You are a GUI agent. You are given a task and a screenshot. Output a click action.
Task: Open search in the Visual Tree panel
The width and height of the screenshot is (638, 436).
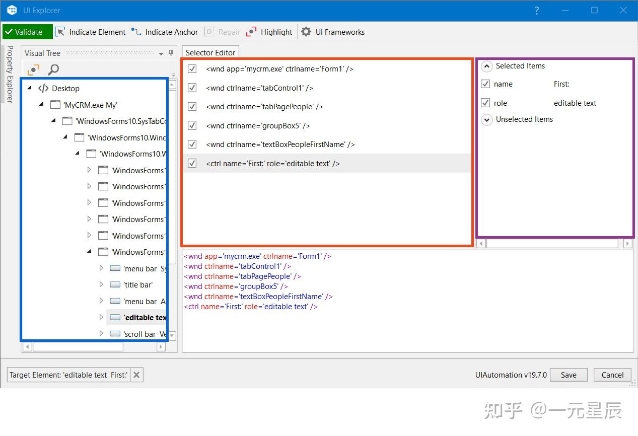tap(52, 69)
